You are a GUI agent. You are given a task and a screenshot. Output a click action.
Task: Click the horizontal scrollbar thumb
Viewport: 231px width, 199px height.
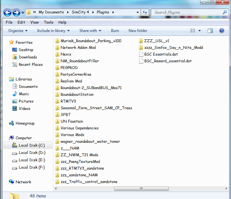[141, 188]
